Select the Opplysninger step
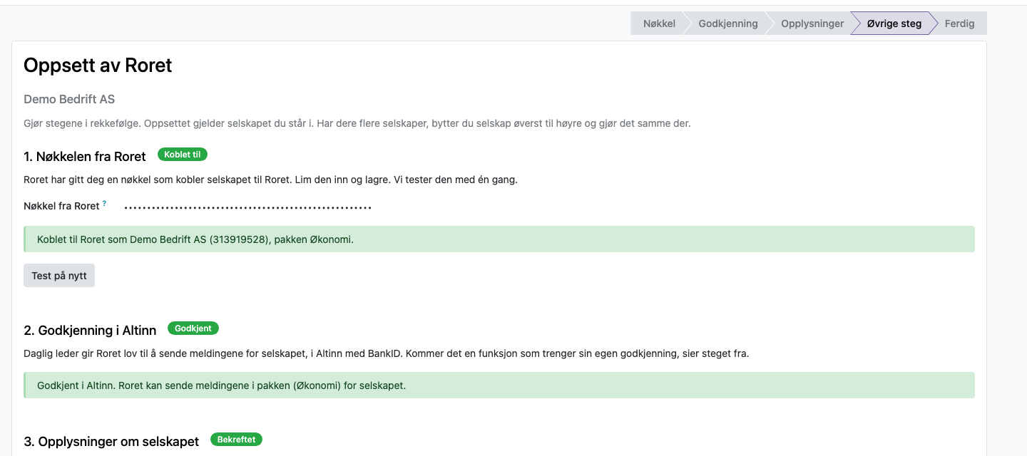Screen dimensions: 1027x456 pyautogui.click(x=812, y=24)
